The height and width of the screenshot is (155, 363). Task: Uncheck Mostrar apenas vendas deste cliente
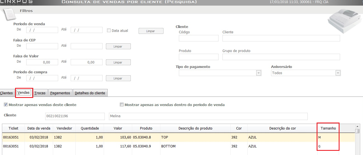coord(6,105)
